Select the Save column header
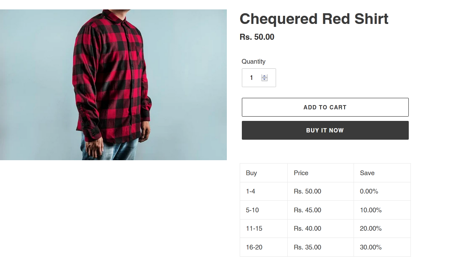 [367, 173]
